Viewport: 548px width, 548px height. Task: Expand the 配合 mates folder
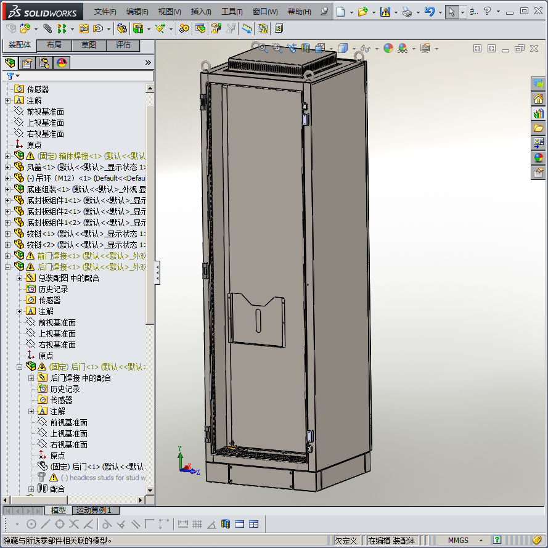[x=31, y=489]
